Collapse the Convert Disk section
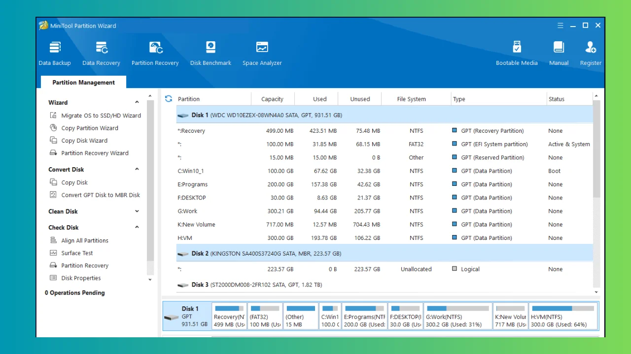Image resolution: width=631 pixels, height=354 pixels. 137,169
